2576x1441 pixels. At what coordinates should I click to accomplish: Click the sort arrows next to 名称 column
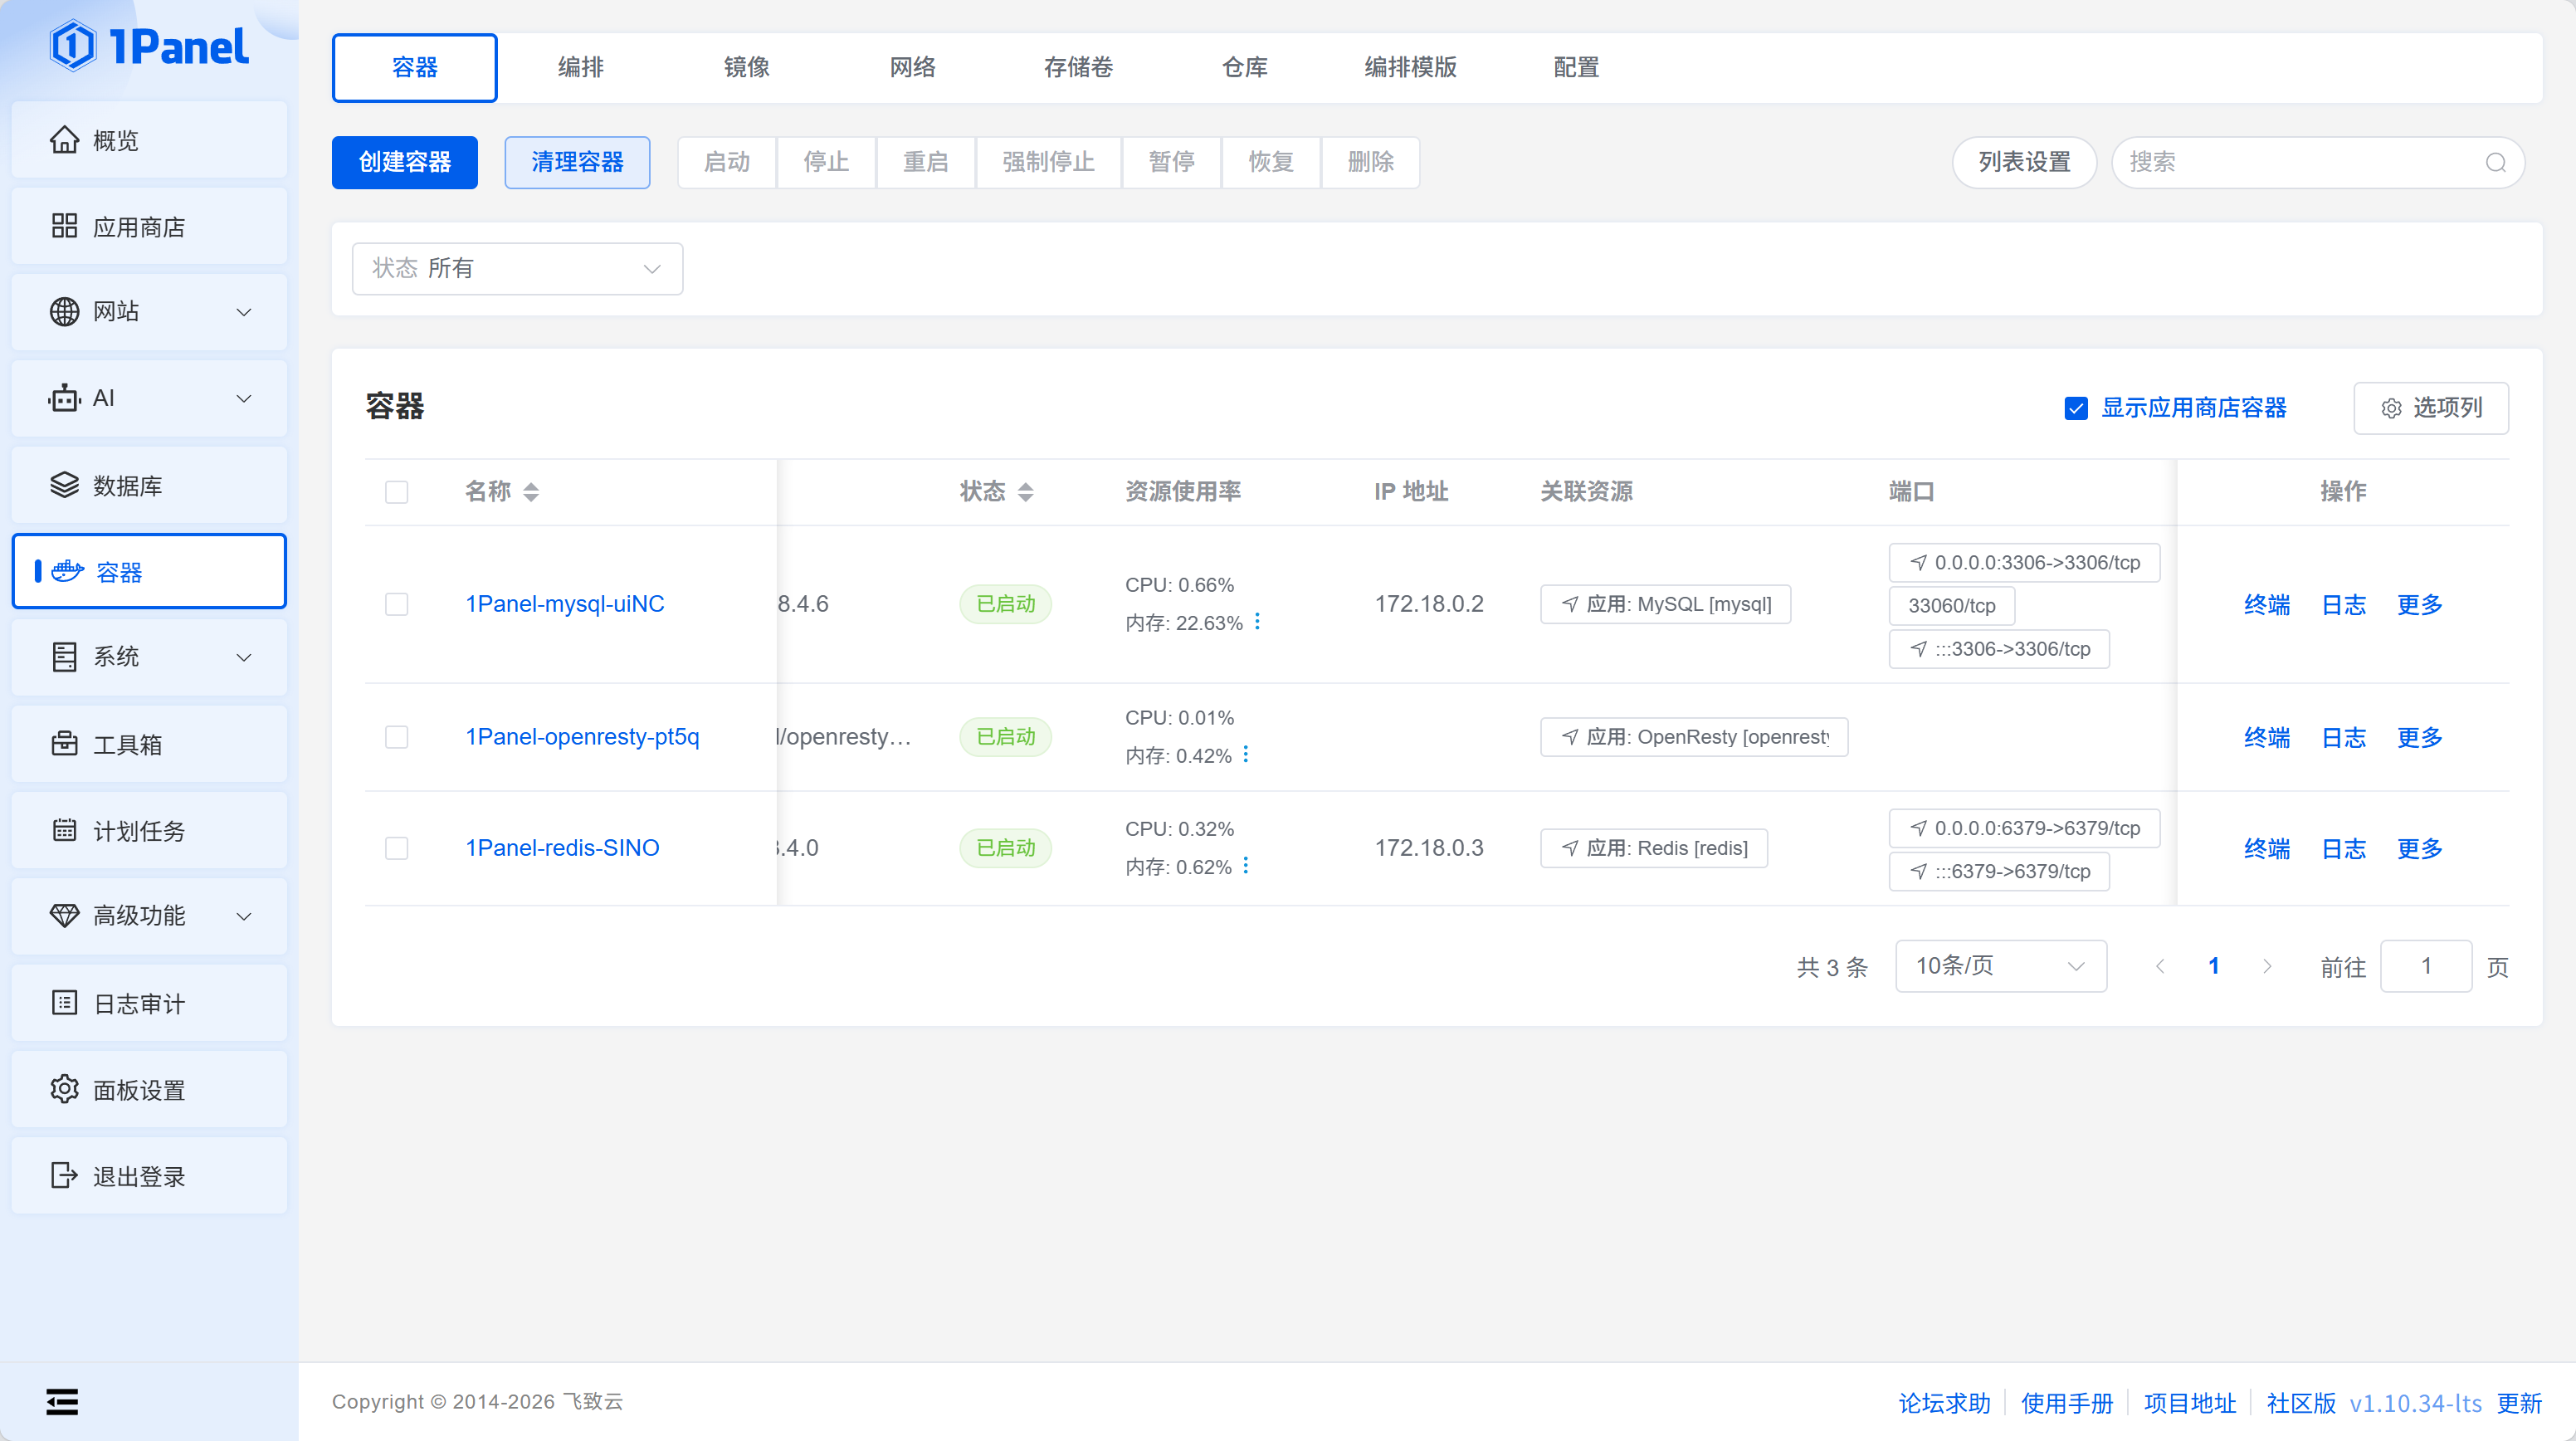[x=531, y=491]
